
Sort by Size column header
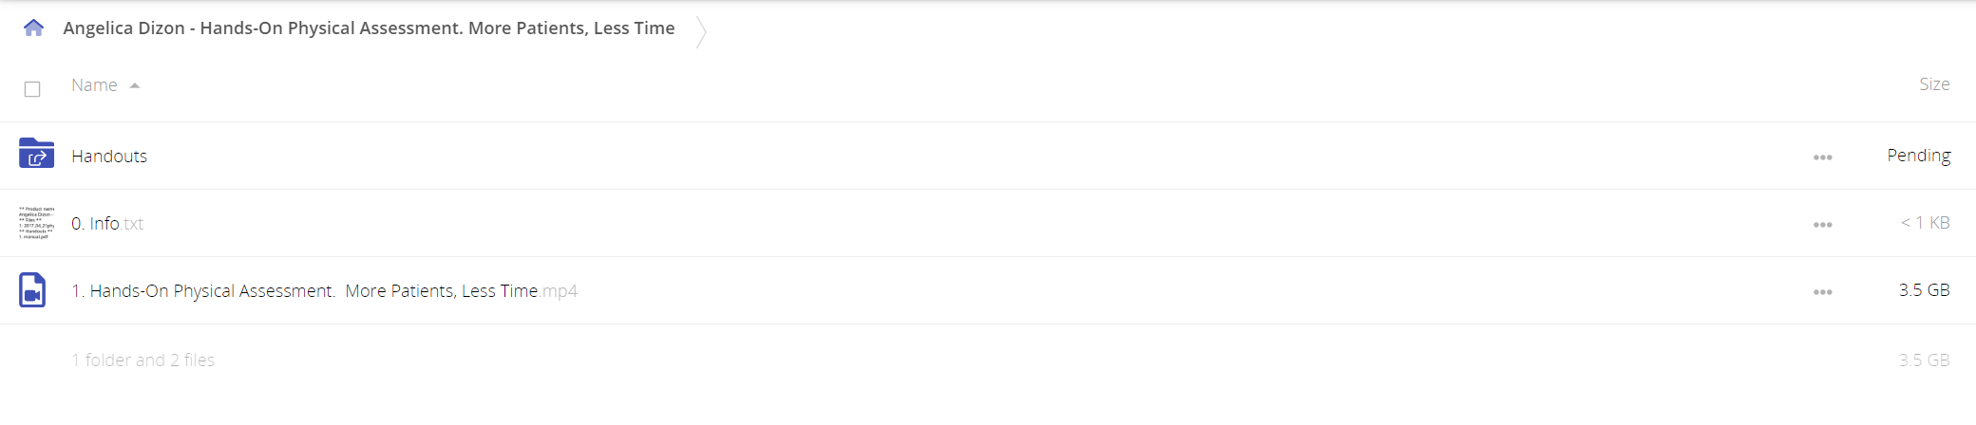click(x=1934, y=84)
